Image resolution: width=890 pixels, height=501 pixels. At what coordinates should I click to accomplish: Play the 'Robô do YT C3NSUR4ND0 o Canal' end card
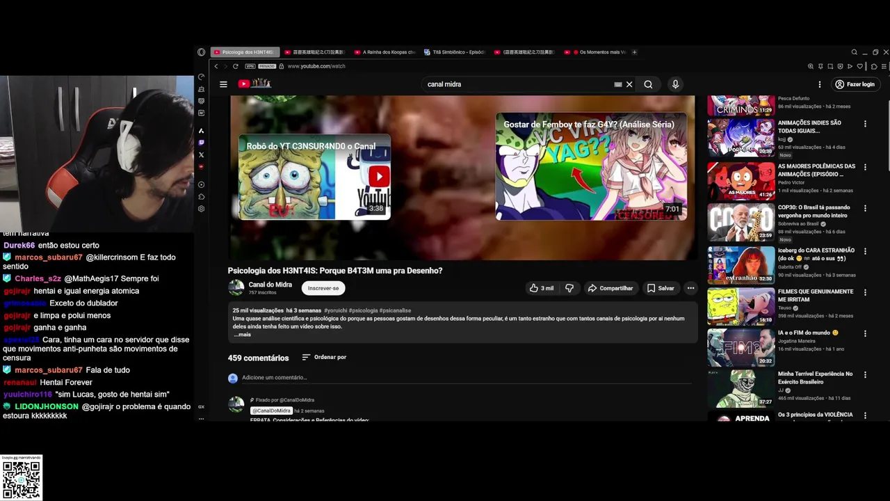click(x=314, y=177)
